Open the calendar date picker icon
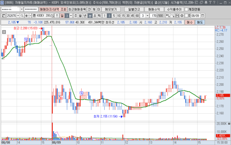231x145 pixels. 203,16
